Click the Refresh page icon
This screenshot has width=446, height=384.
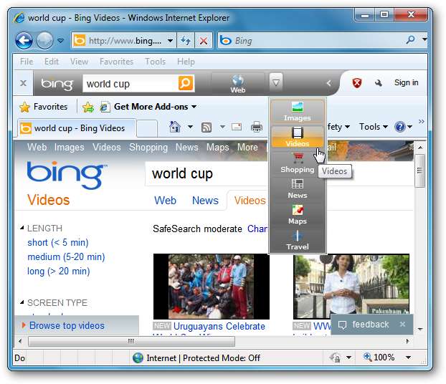pos(186,41)
